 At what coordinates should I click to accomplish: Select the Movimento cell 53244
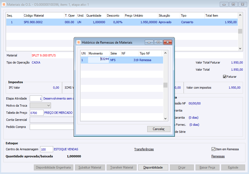tap(98, 60)
